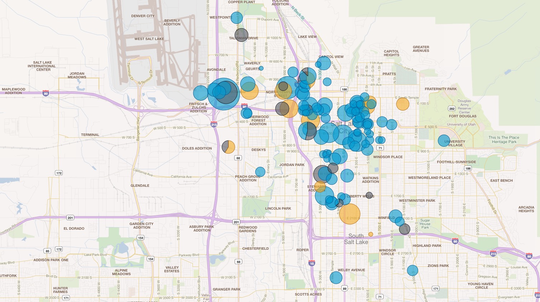The height and width of the screenshot is (302, 540).
Task: Select the gray bubble below Talisman Drive
Action: (241, 35)
